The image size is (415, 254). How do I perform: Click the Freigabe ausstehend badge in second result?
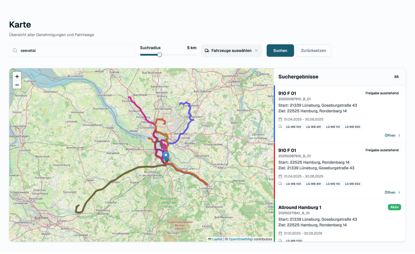pyautogui.click(x=382, y=150)
